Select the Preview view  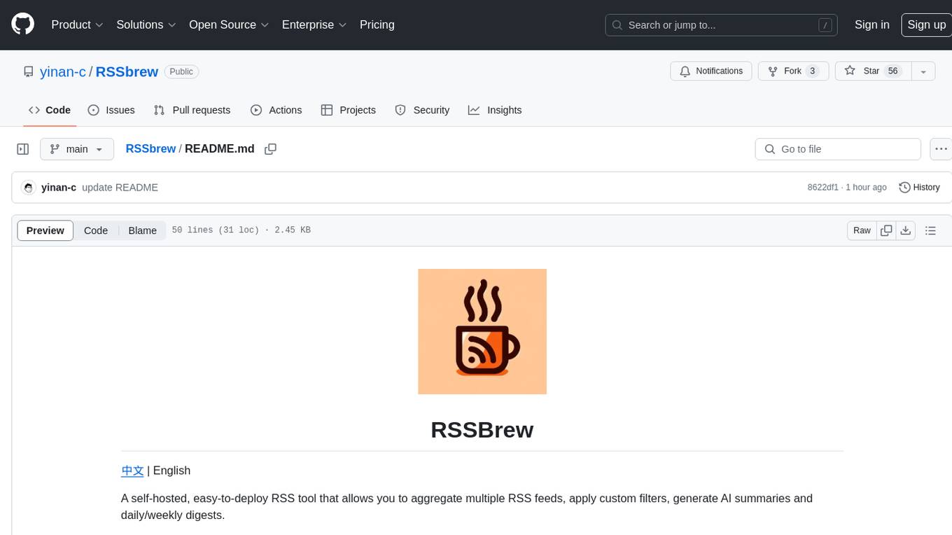(45, 230)
